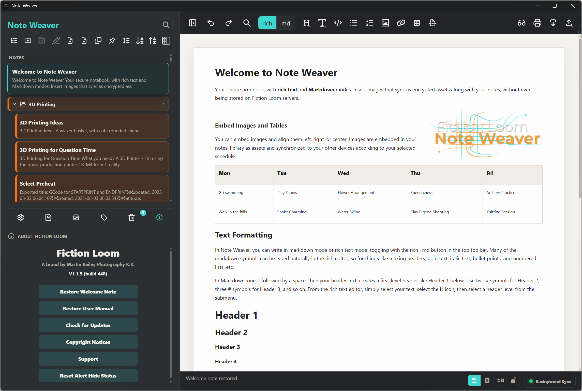Switch editor to md markdown mode
This screenshot has height=391, width=582.
point(286,23)
